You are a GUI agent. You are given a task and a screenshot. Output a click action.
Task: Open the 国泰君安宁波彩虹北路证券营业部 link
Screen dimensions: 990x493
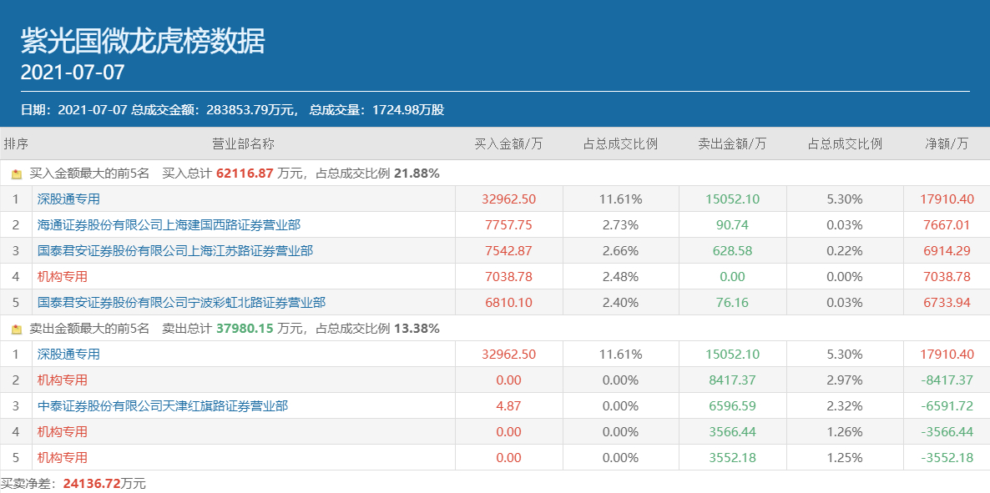(181, 303)
